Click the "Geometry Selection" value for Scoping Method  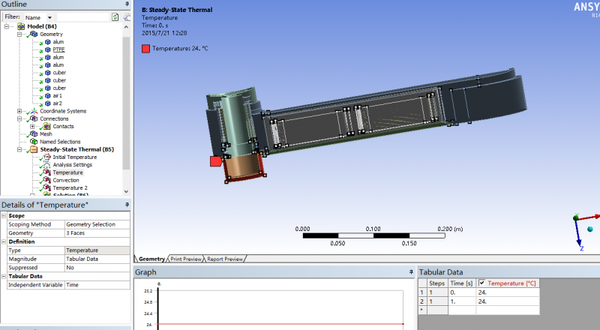pyautogui.click(x=97, y=224)
